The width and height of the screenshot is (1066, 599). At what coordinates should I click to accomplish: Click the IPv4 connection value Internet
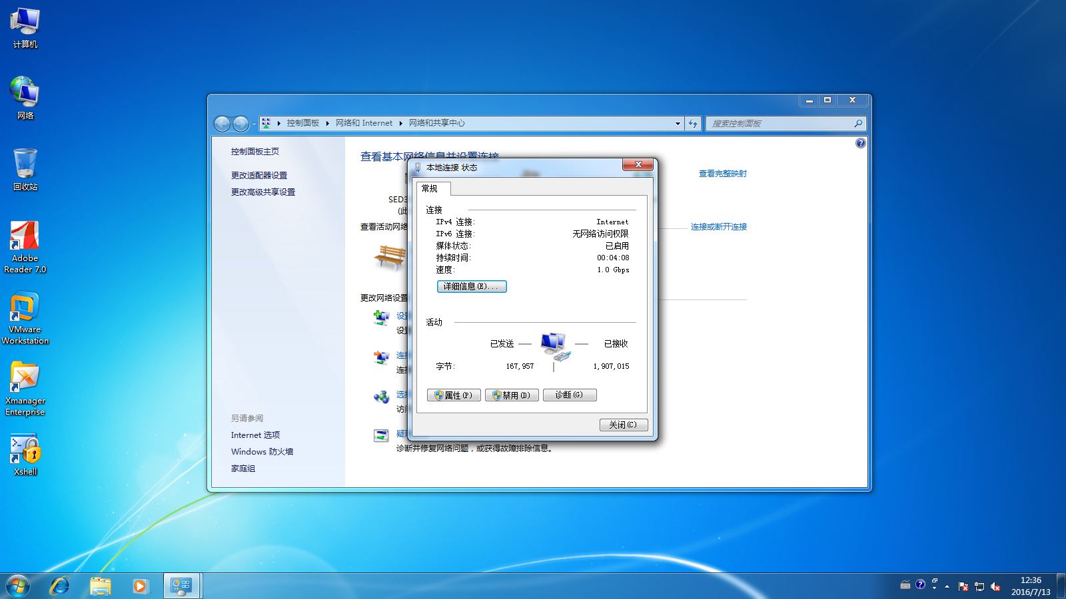click(x=612, y=222)
